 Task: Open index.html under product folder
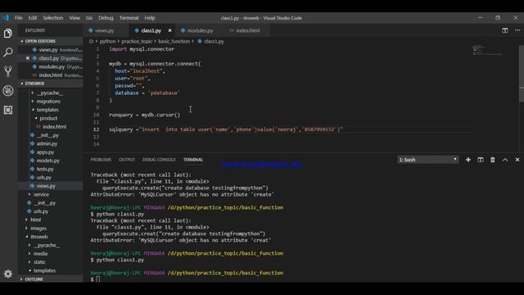tap(54, 127)
